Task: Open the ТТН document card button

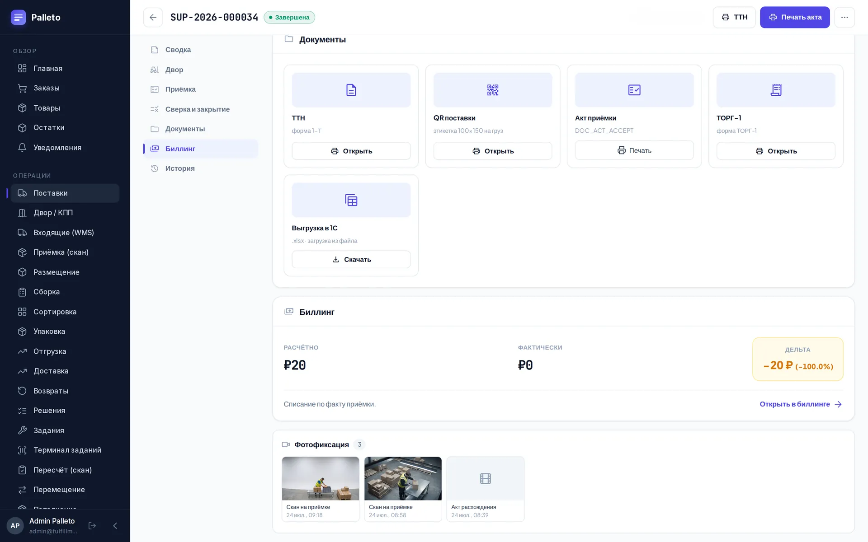Action: (x=351, y=151)
